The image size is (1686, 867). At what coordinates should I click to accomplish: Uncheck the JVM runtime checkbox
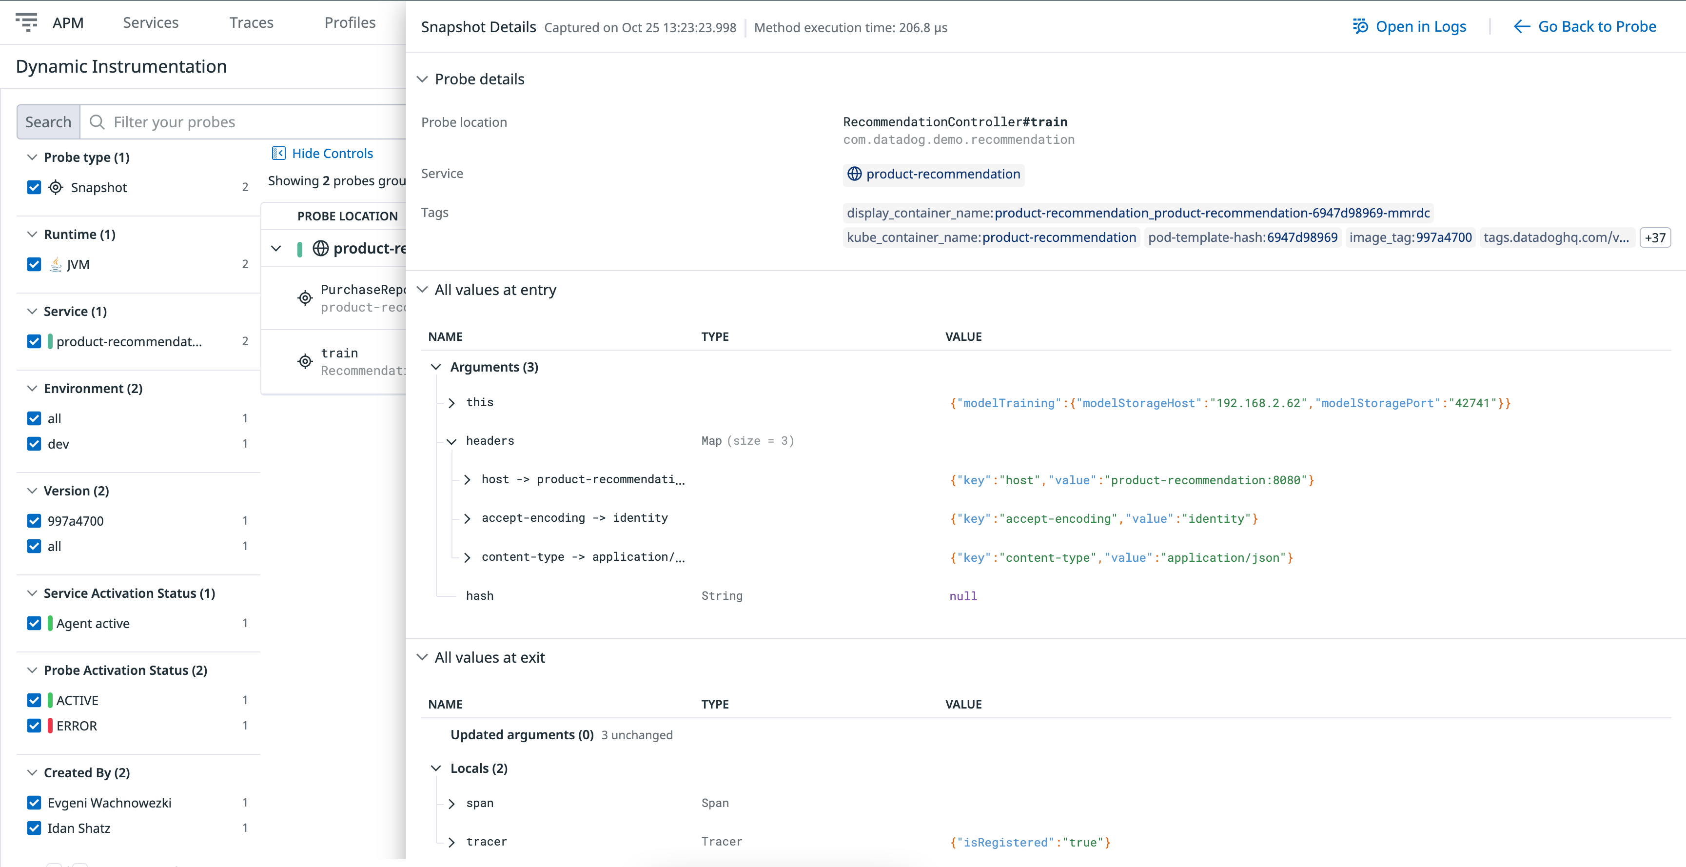pos(34,264)
